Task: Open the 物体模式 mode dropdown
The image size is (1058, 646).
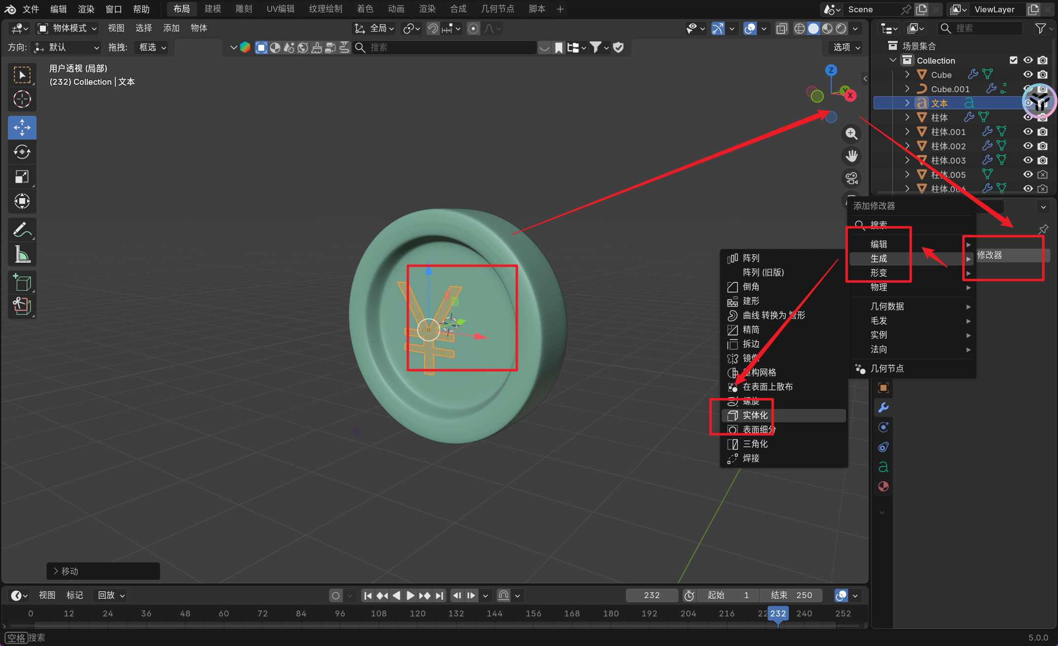Action: pyautogui.click(x=68, y=28)
